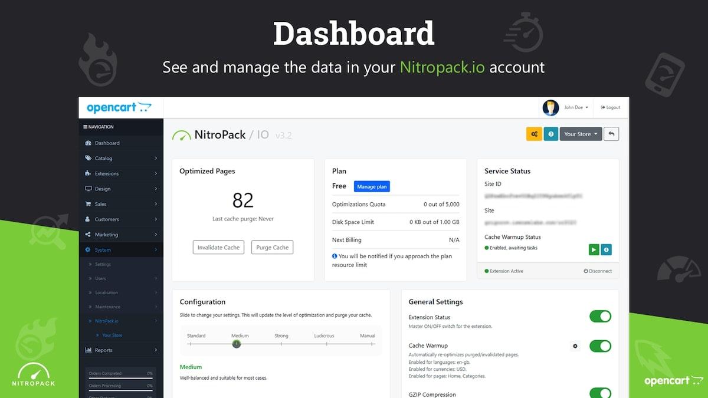Click the Logout link
The image size is (708, 398).
(x=610, y=107)
